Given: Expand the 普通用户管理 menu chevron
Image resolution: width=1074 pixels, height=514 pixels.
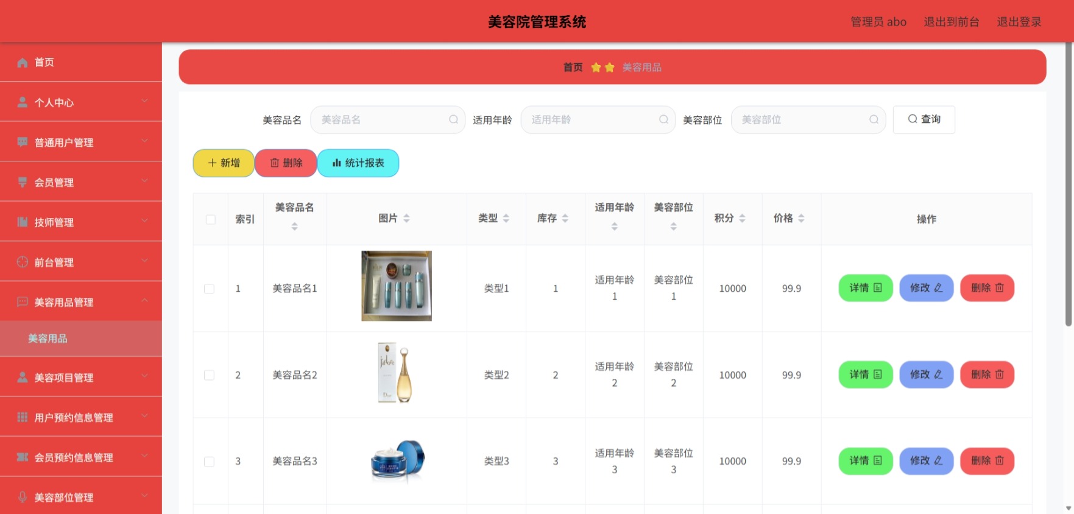Looking at the screenshot, I should click(x=144, y=141).
